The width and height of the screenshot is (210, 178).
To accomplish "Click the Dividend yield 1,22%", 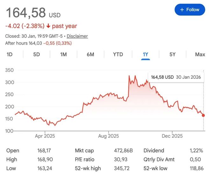I will [195, 151].
